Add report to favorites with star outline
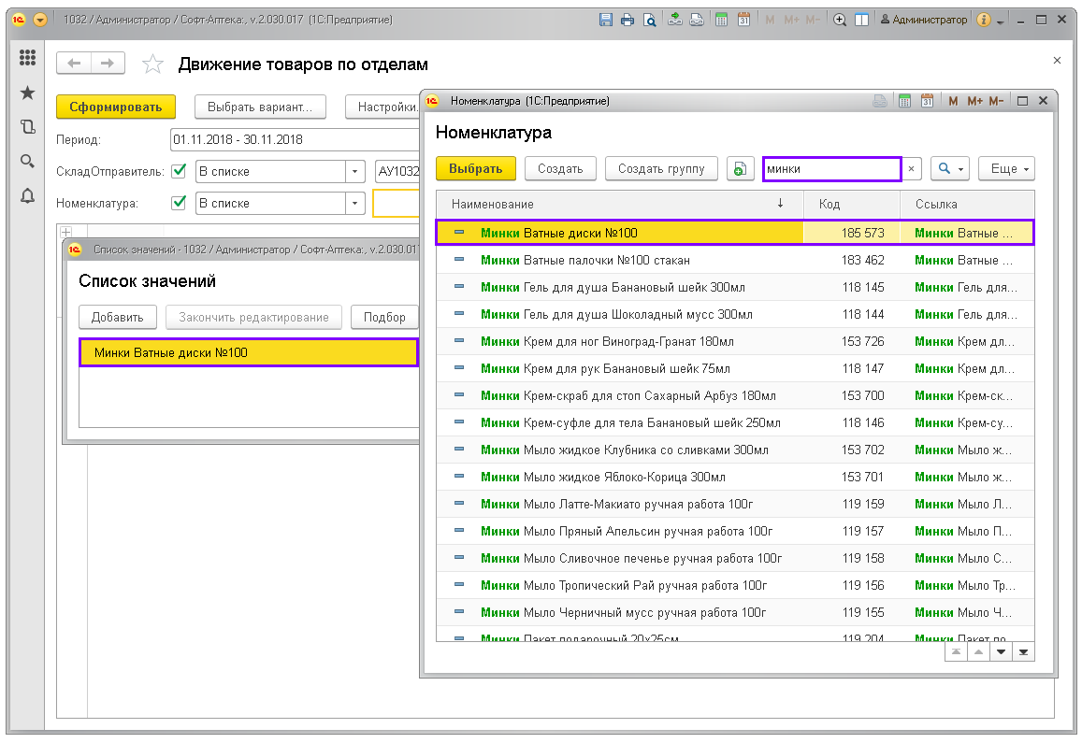 pos(151,64)
